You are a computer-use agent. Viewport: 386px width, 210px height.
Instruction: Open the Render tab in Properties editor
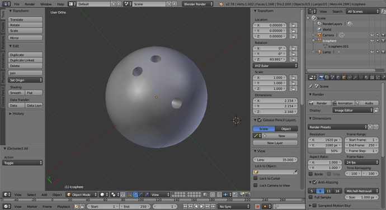(x=322, y=78)
